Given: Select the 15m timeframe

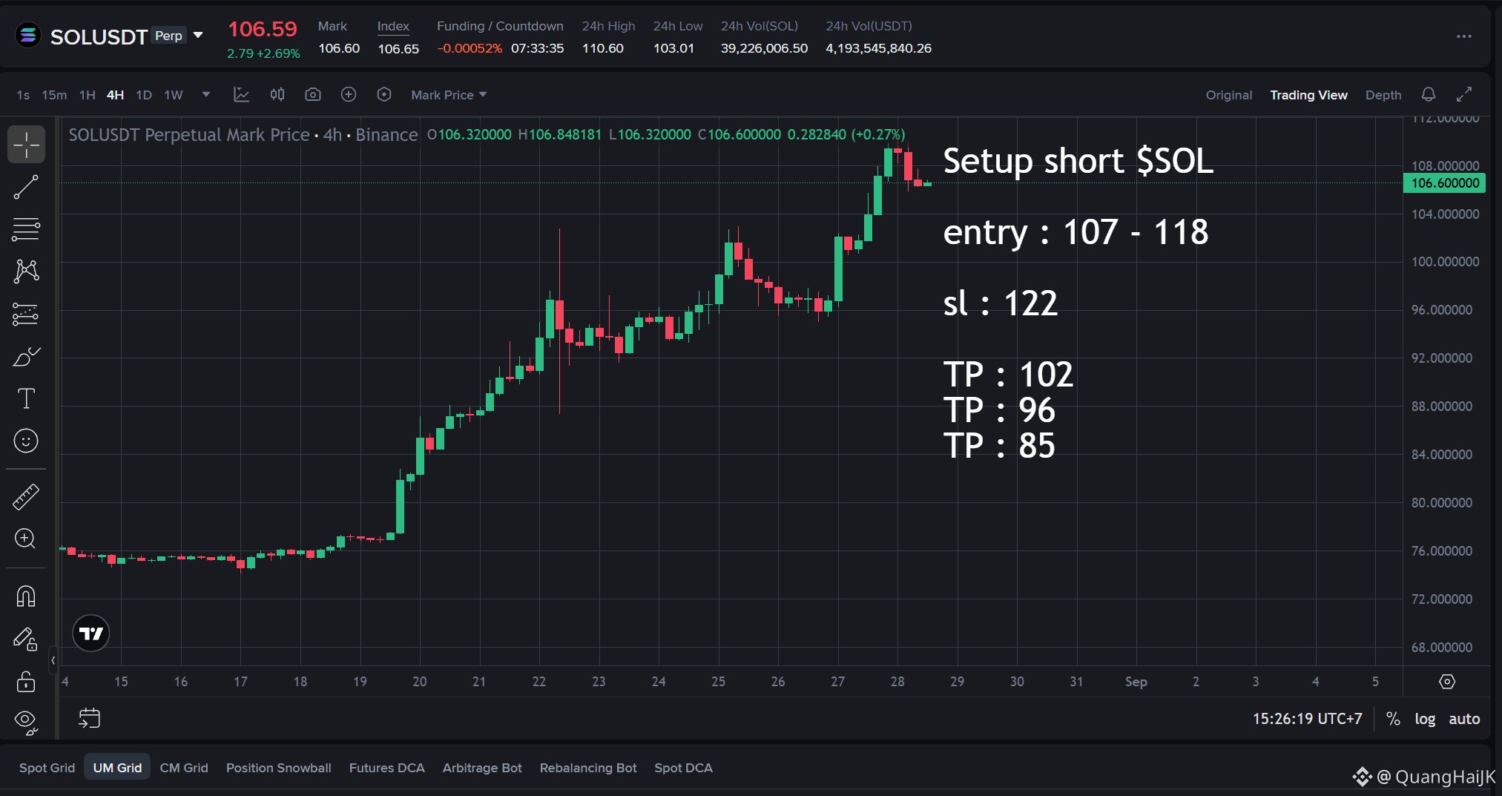Looking at the screenshot, I should pyautogui.click(x=54, y=95).
